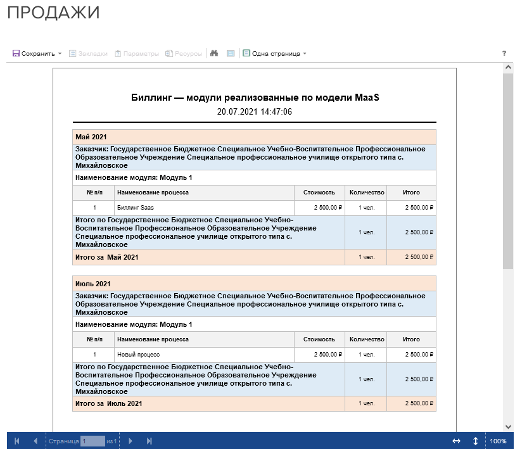Image resolution: width=515 pixels, height=449 pixels.
Task: Fit report to page height
Action: tap(475, 441)
